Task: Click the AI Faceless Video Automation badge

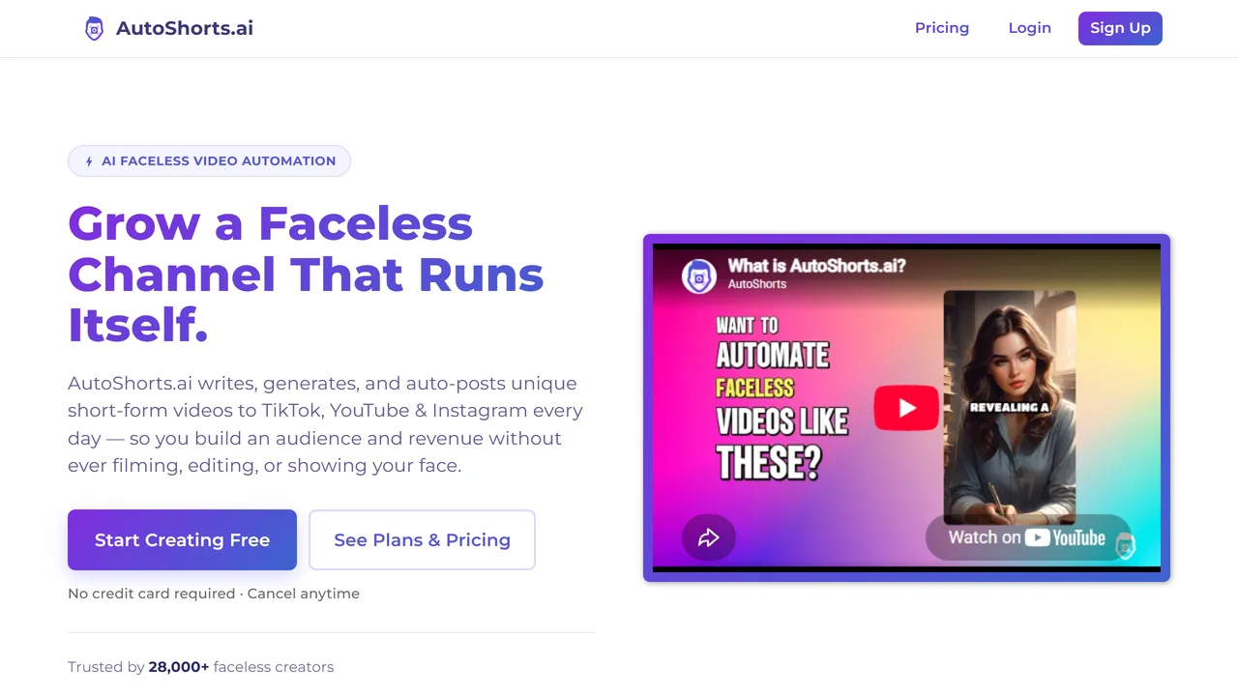Action: point(209,160)
